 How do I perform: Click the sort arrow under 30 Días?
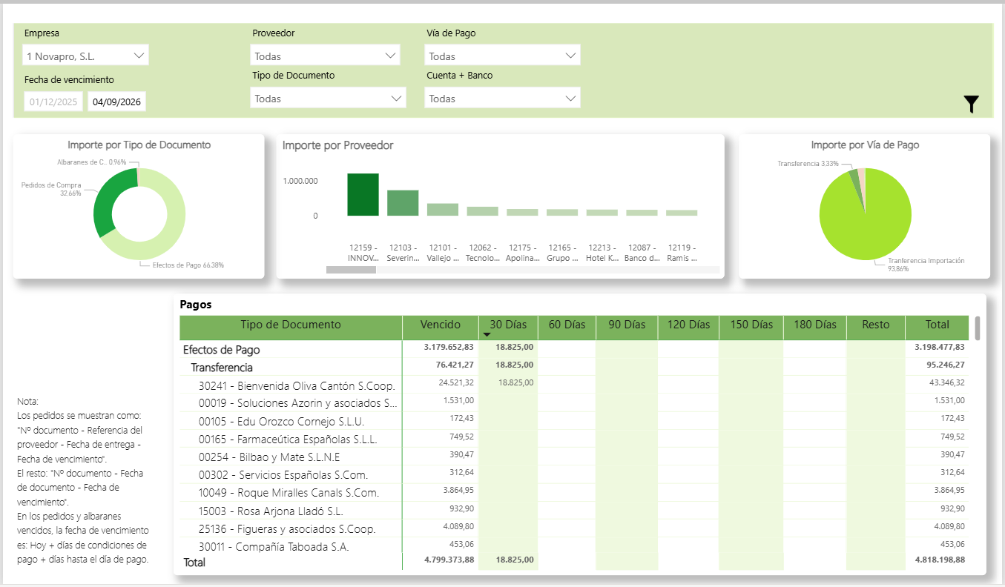(487, 335)
